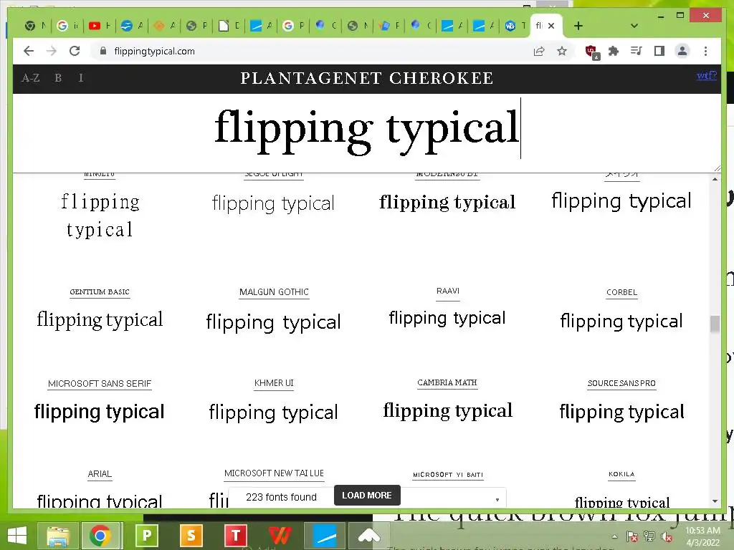Open the red T app on taskbar
The width and height of the screenshot is (734, 550).
[235, 536]
